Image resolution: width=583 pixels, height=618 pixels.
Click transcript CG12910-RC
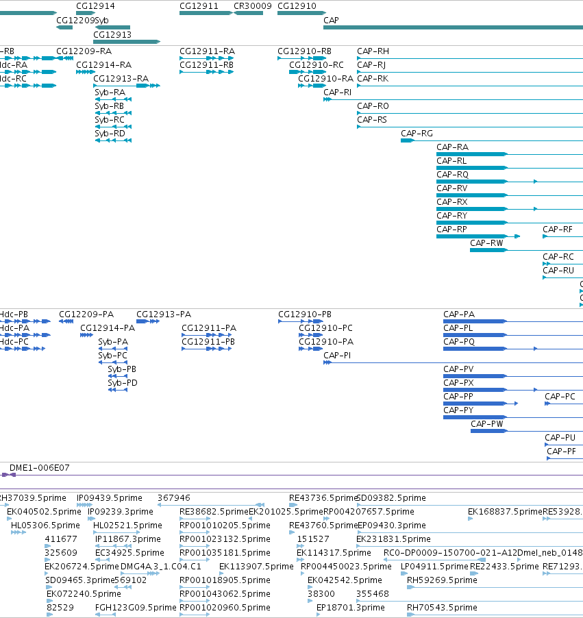pyautogui.click(x=317, y=64)
